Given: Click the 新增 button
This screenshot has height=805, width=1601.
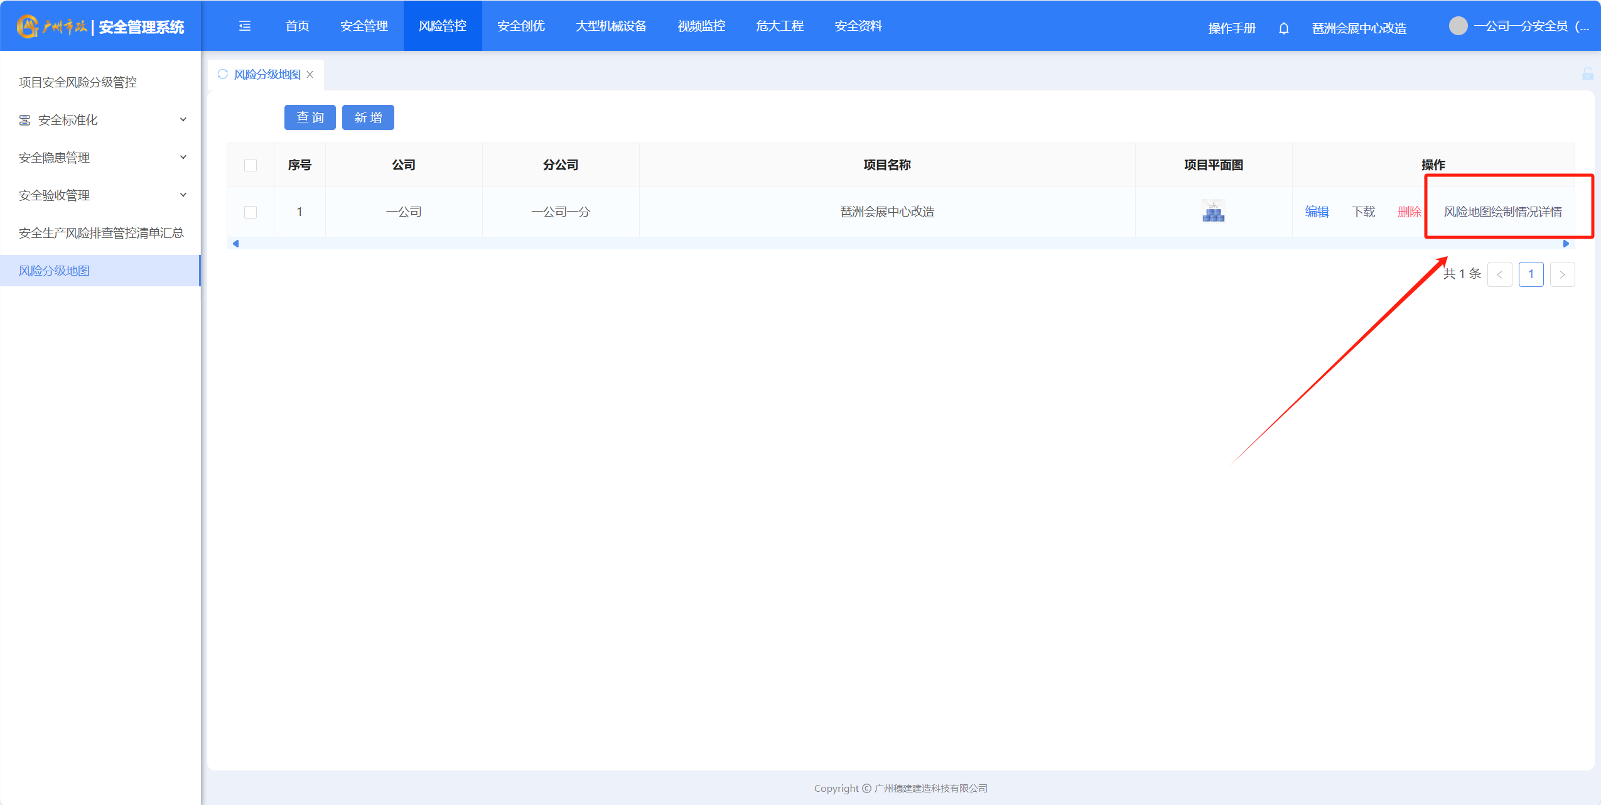Looking at the screenshot, I should click(x=368, y=117).
